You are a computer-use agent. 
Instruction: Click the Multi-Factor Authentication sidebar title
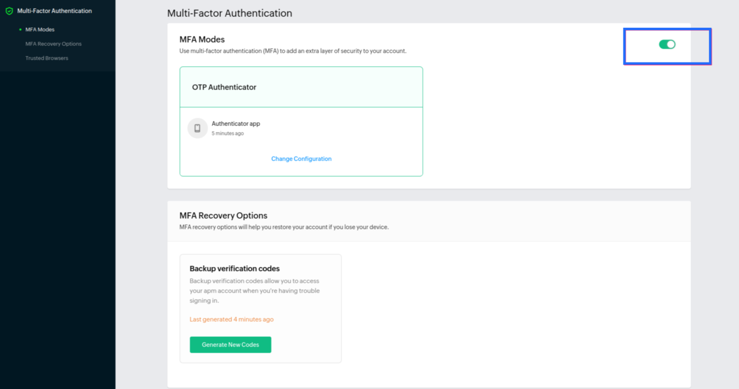(x=54, y=11)
